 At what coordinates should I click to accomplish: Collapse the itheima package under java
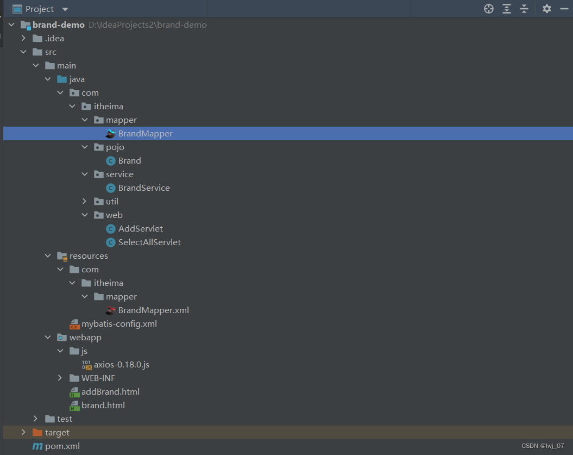[72, 106]
